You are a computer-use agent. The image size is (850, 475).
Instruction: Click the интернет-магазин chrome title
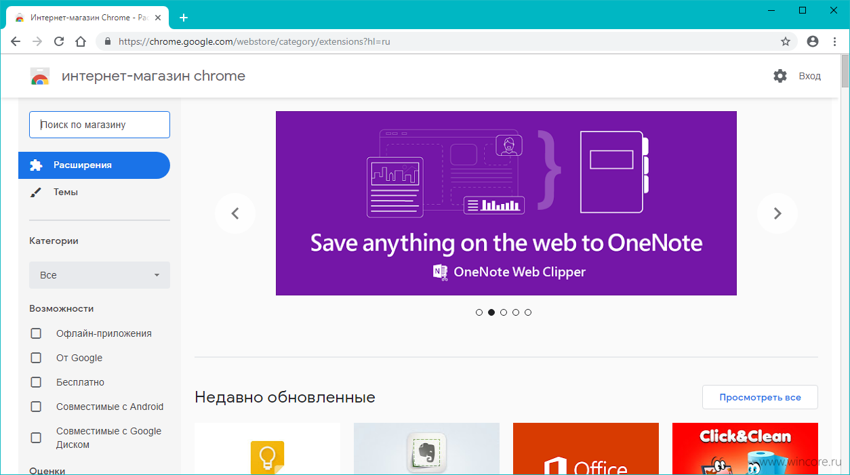(x=153, y=76)
